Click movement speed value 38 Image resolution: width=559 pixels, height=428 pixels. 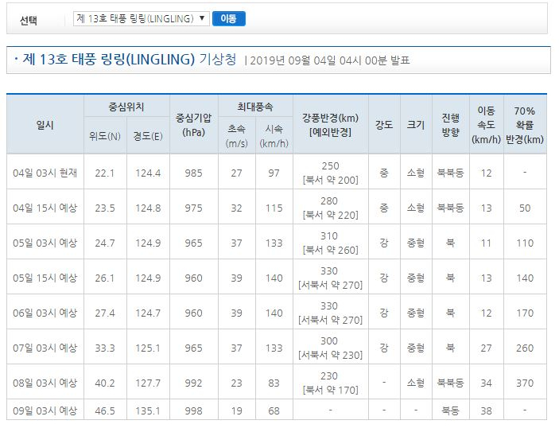487,410
